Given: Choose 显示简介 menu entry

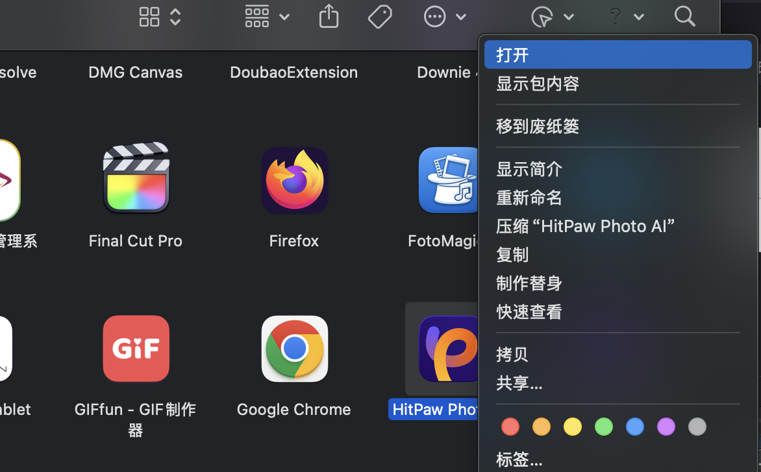Looking at the screenshot, I should click(x=618, y=169).
